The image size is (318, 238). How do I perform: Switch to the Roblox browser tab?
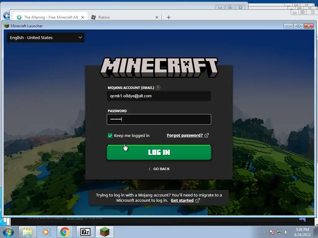click(x=124, y=17)
